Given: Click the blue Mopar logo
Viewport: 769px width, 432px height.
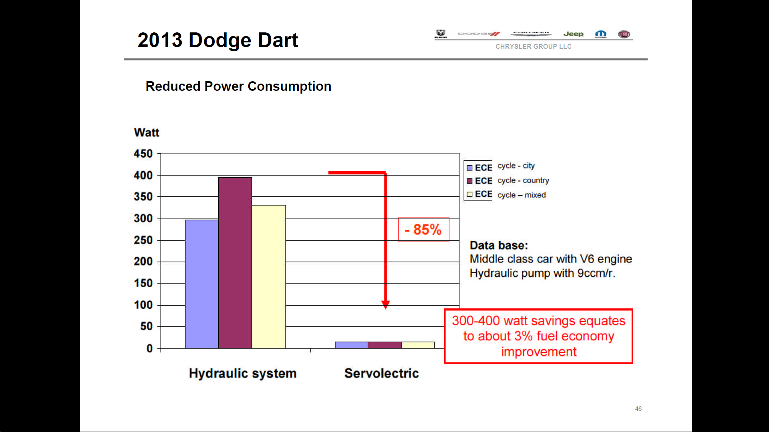Looking at the screenshot, I should tap(600, 34).
